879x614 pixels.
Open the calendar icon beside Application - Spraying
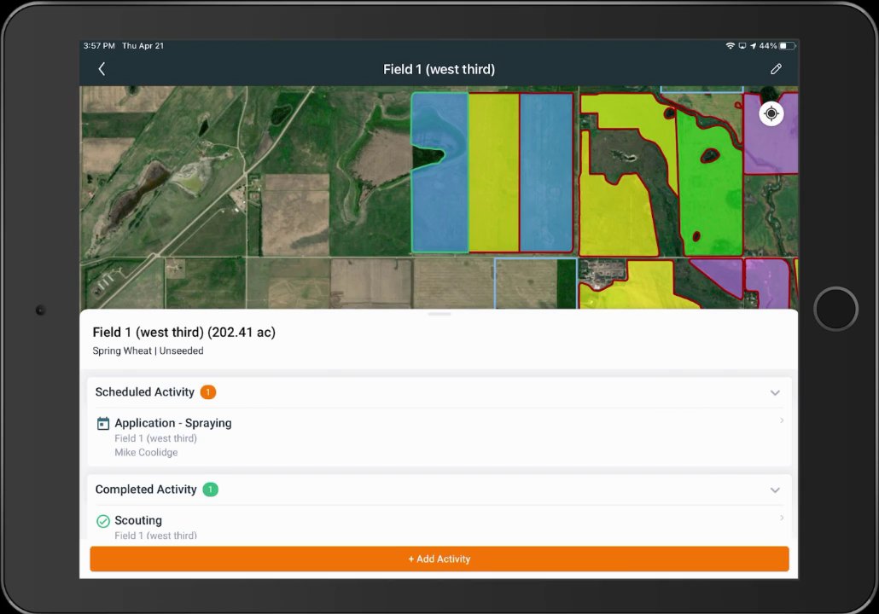103,424
